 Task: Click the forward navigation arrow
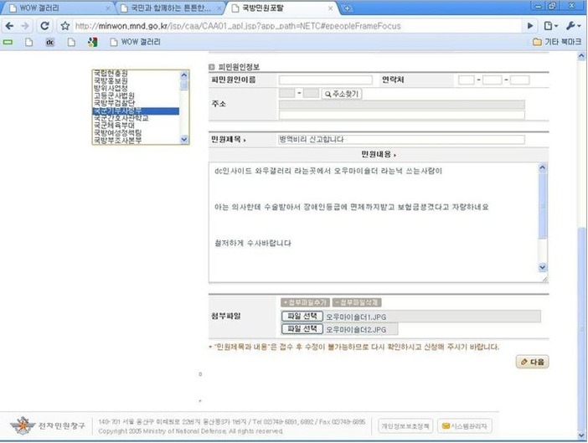(25, 26)
